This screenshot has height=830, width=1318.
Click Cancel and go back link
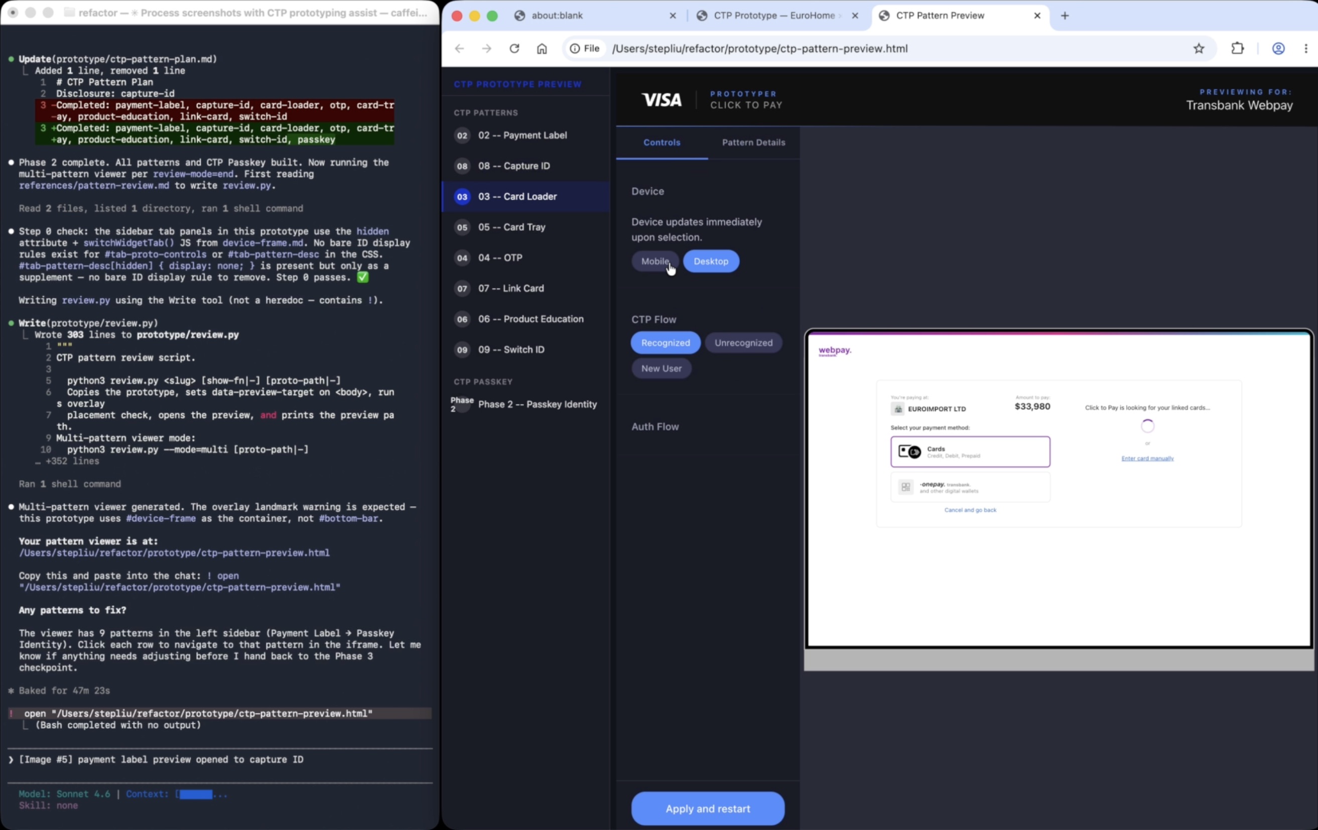tap(970, 510)
